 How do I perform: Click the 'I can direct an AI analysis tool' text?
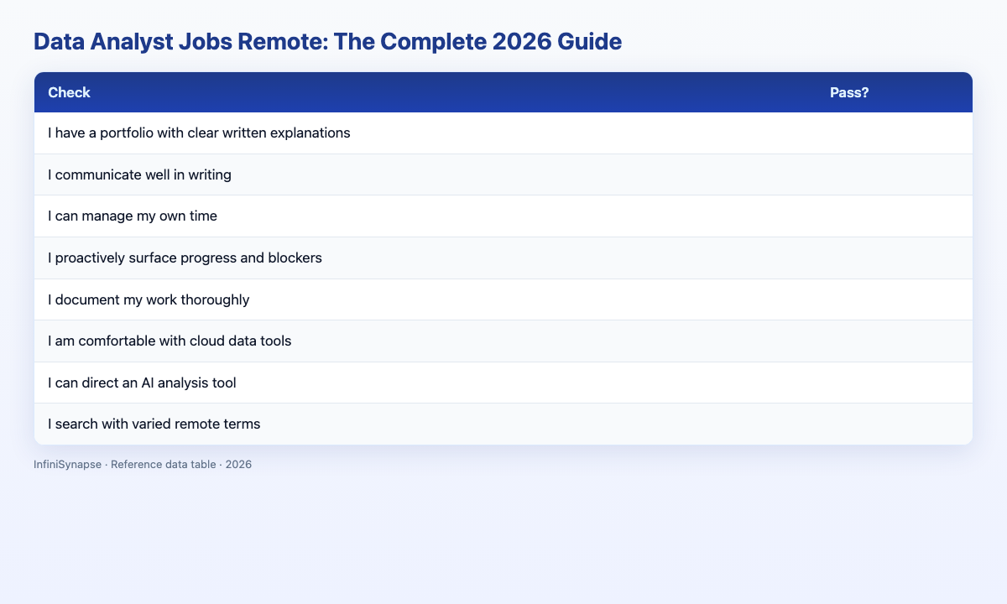coord(142,383)
